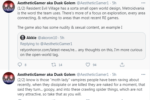Viewport: 150px width, 100px height.
Task: Open AestheticGamer aka Dusk Golem name, second tweet
Action: [x=46, y=75]
